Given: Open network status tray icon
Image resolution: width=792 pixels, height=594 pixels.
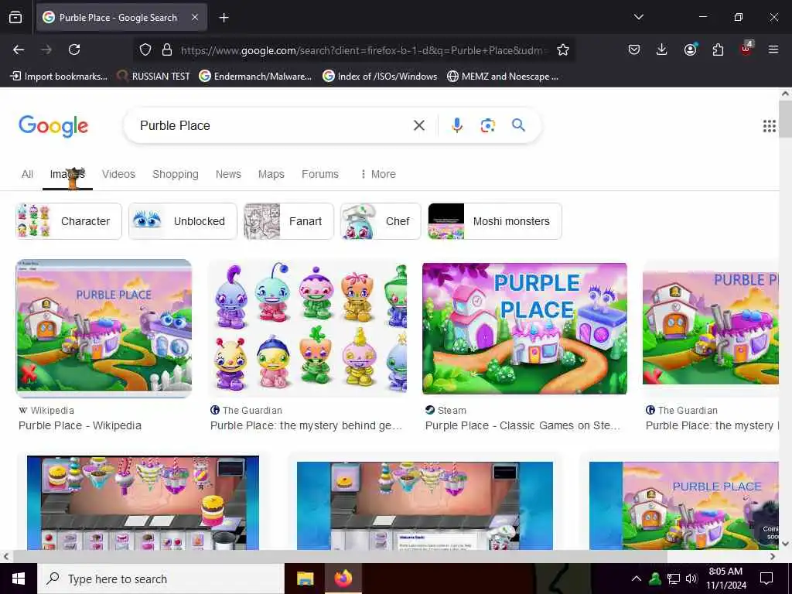Looking at the screenshot, I should click(x=674, y=579).
